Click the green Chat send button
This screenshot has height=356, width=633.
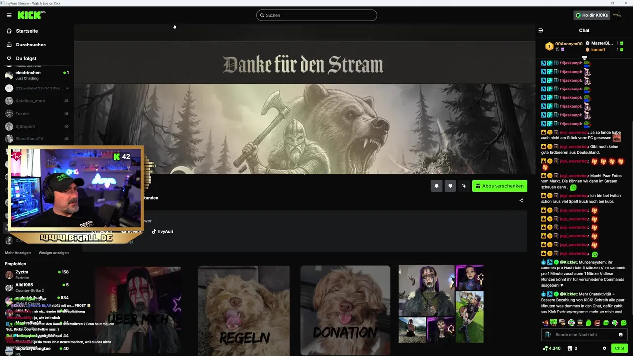(x=619, y=348)
